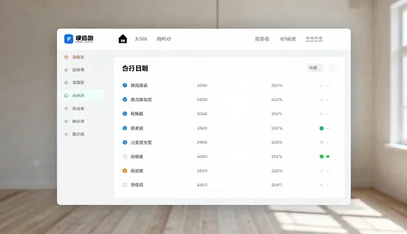Click the number value in the first row

click(x=202, y=85)
